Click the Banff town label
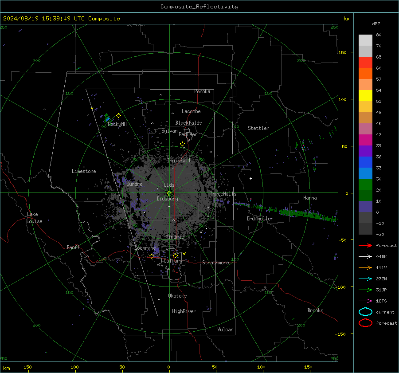Screen dimensions: 399x373 (x=73, y=247)
